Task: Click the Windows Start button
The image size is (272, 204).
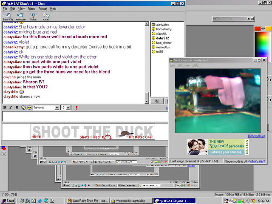Action: pos(8,201)
